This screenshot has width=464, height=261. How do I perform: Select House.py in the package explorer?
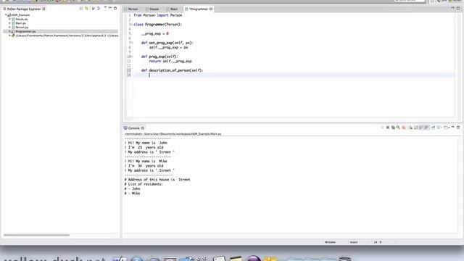[x=21, y=19]
